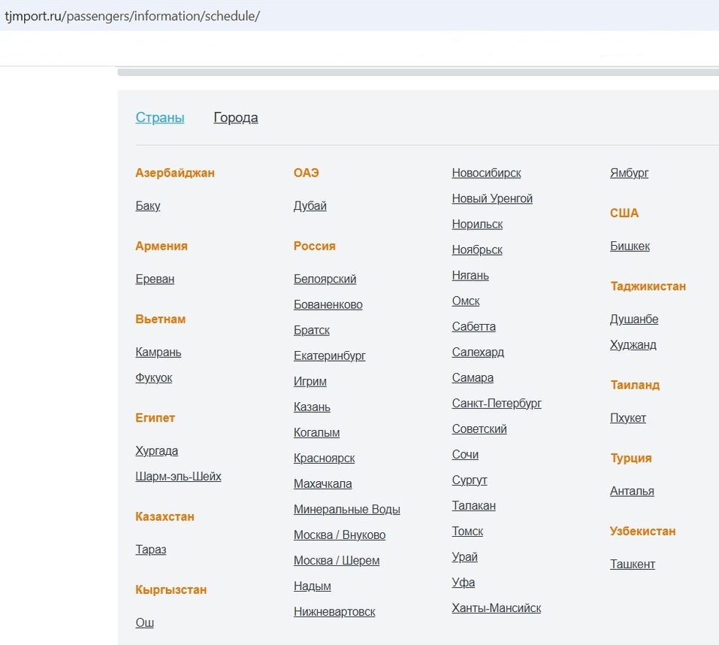The height and width of the screenshot is (645, 719).
Task: Choose the Ханты-Мансийск link
Action: [x=496, y=607]
